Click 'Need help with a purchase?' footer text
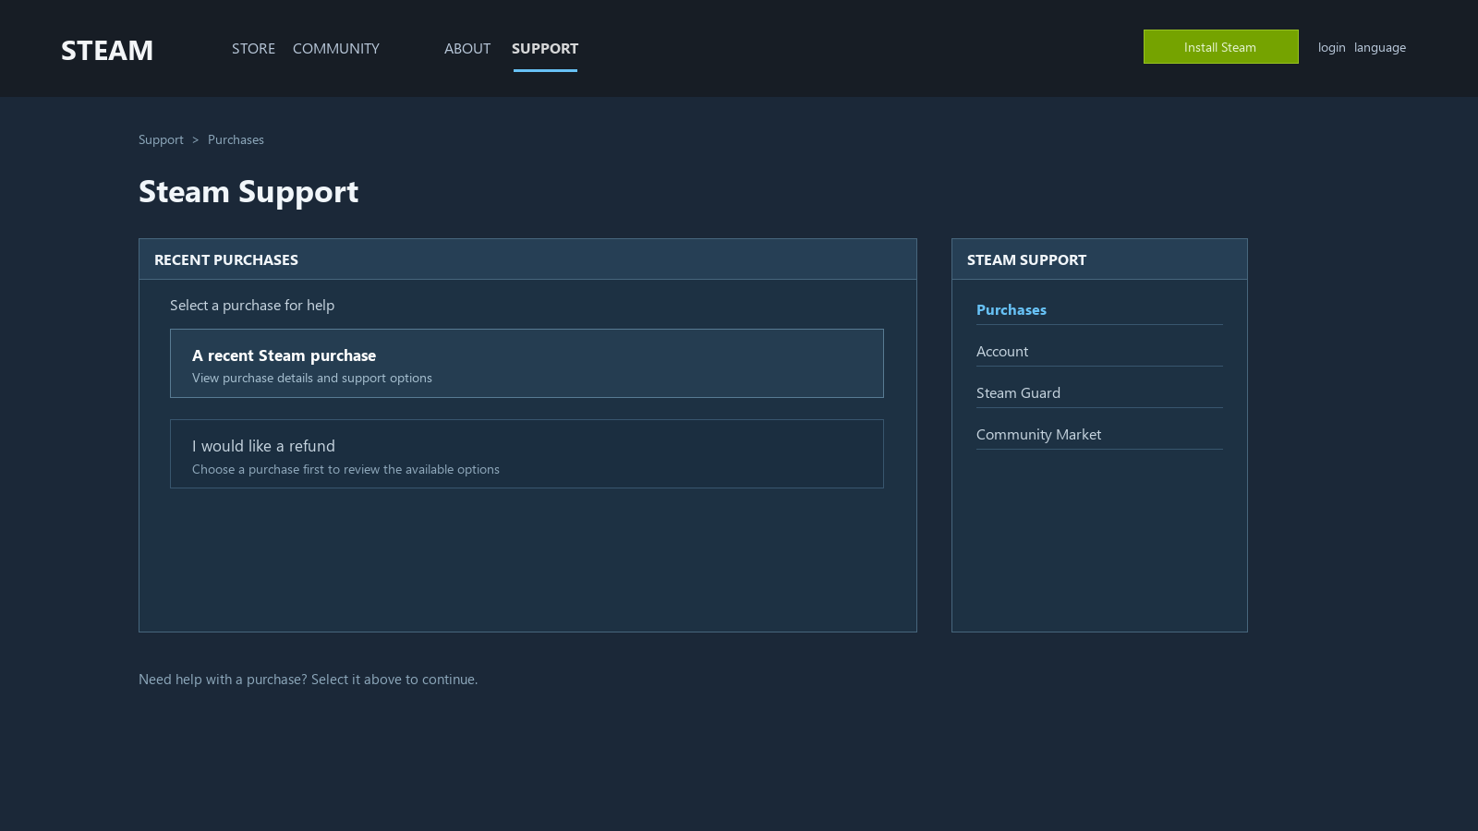 coord(223,679)
